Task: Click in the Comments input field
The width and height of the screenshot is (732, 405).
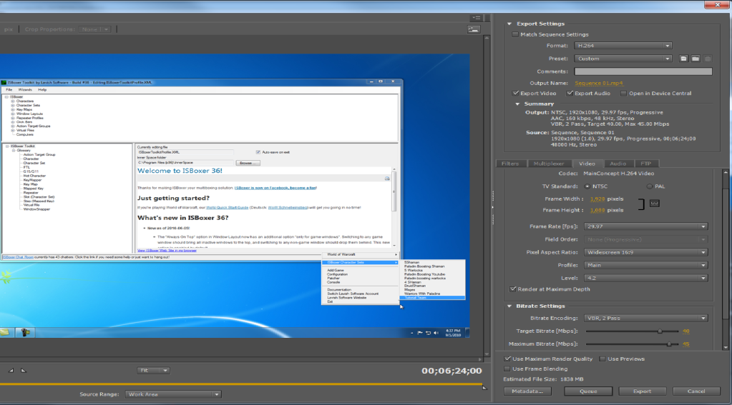Action: (643, 71)
